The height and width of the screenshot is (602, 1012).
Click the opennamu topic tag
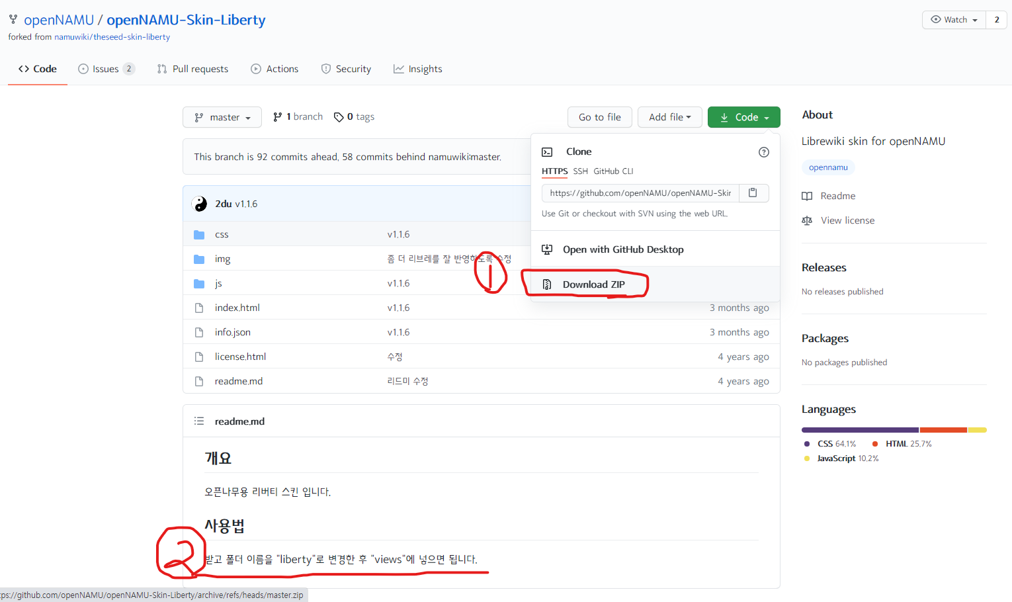pyautogui.click(x=828, y=167)
